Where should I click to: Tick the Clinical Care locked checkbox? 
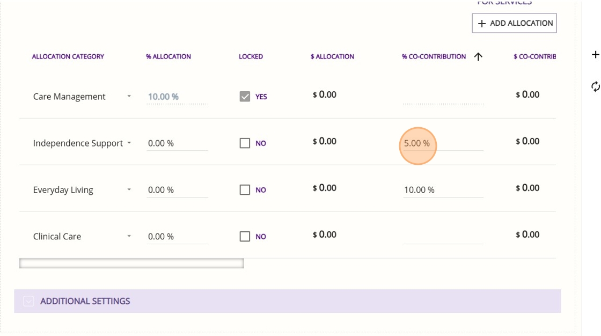[x=245, y=237]
